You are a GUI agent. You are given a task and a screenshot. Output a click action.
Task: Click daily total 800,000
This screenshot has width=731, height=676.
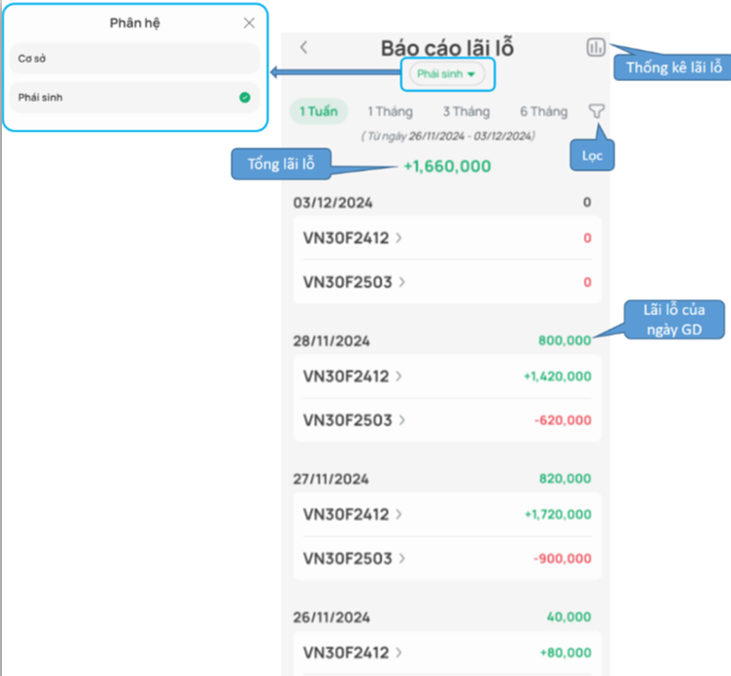tap(565, 340)
